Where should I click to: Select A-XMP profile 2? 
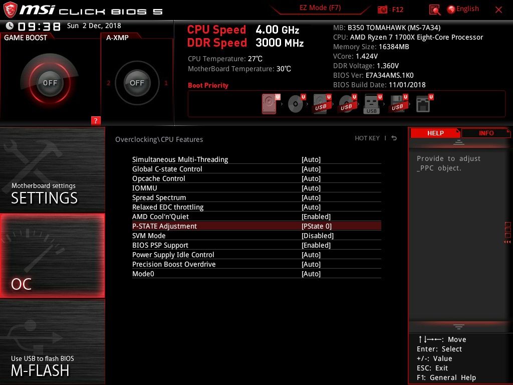point(109,83)
